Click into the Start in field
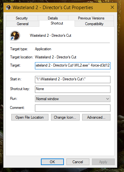 (x=73, y=79)
